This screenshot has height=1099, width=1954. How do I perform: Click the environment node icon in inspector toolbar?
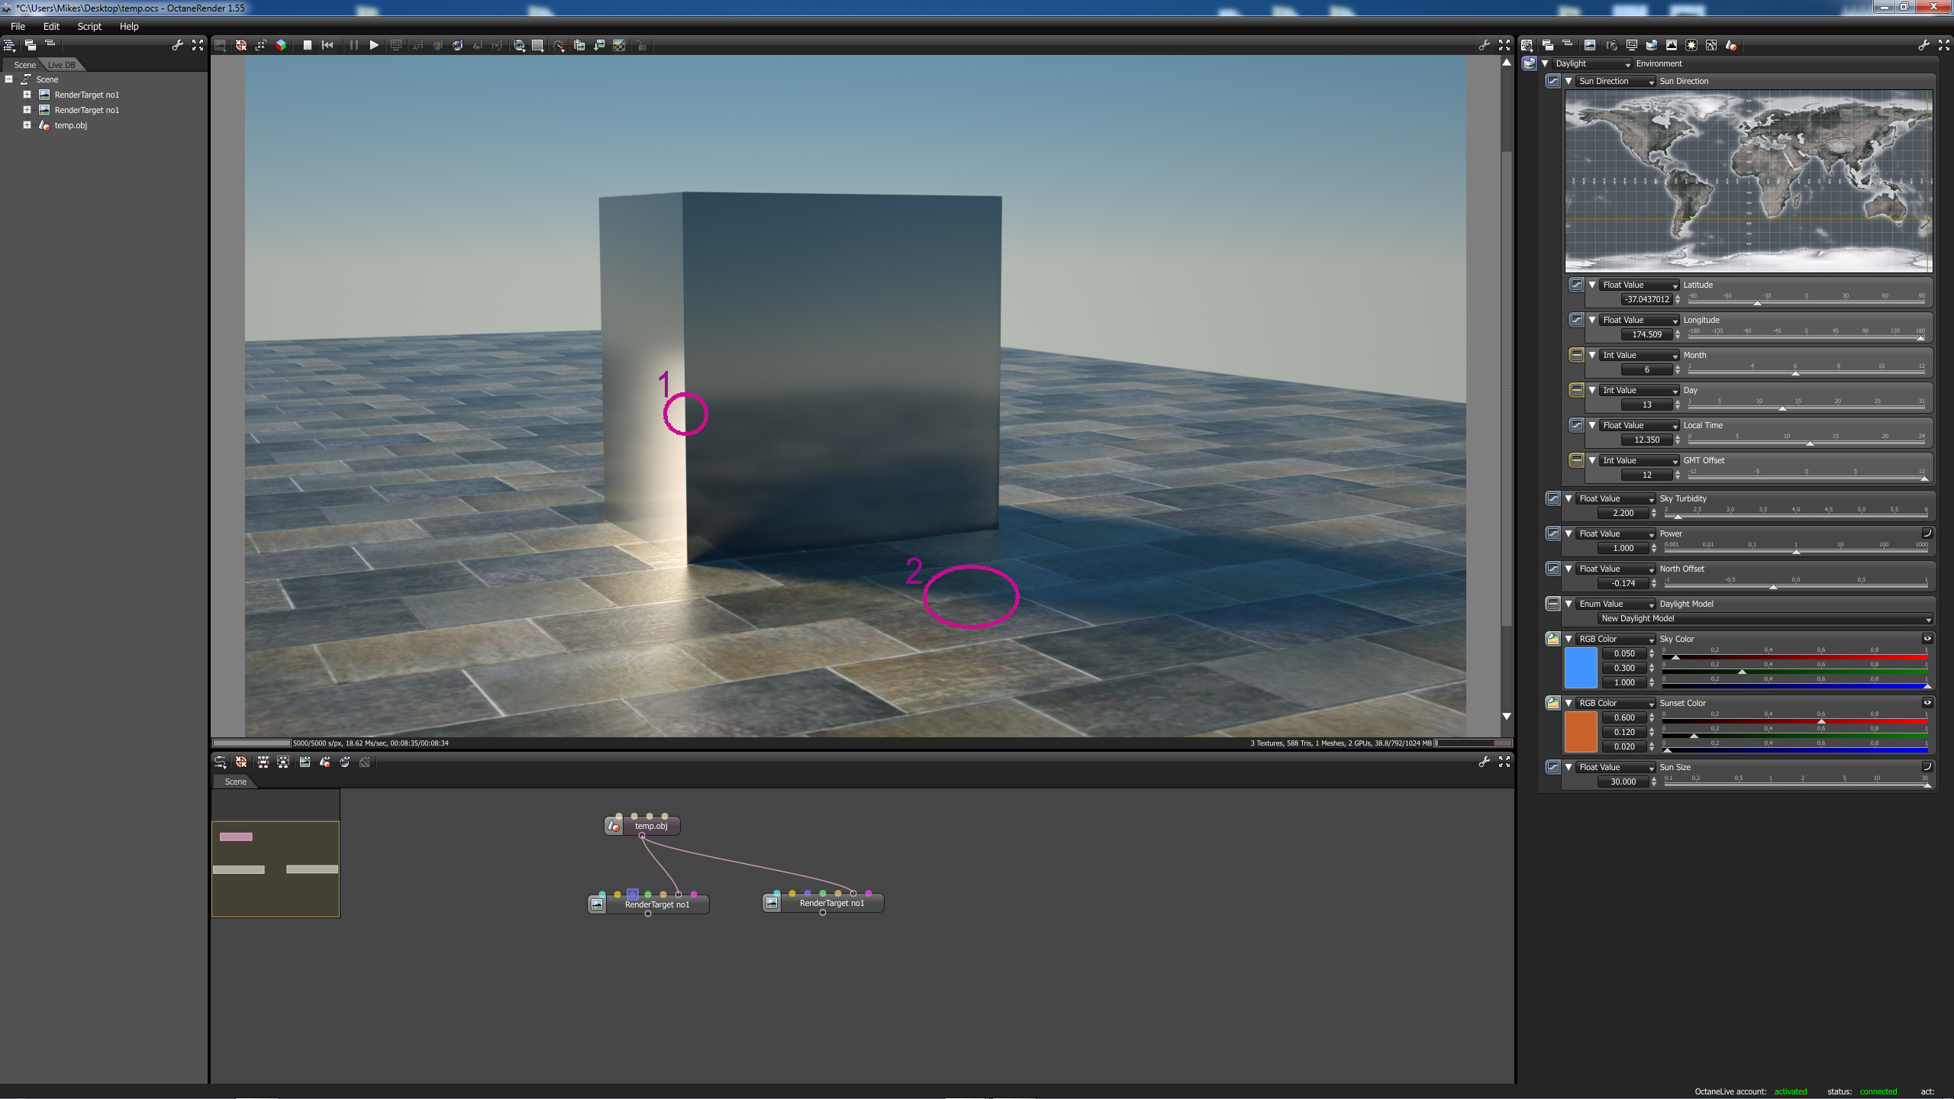tap(1651, 46)
